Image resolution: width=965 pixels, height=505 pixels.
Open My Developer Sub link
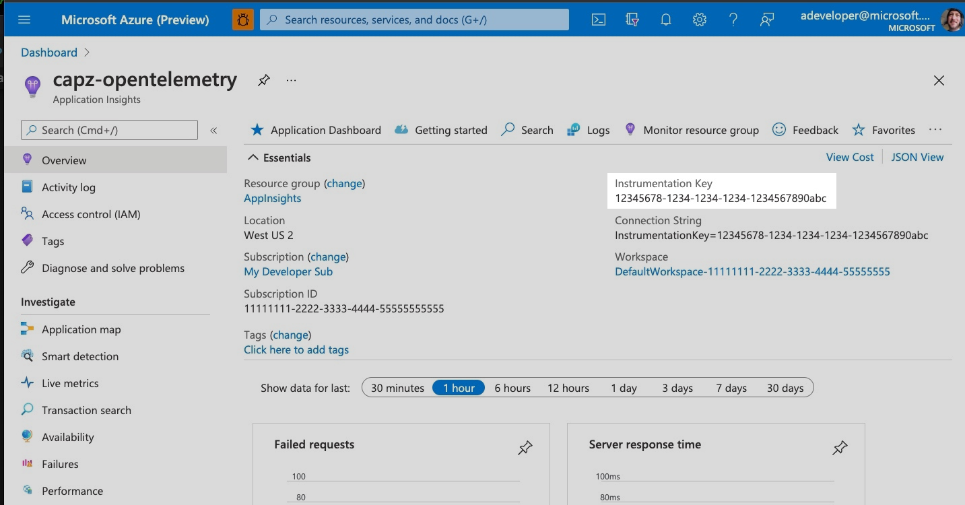[x=288, y=271]
